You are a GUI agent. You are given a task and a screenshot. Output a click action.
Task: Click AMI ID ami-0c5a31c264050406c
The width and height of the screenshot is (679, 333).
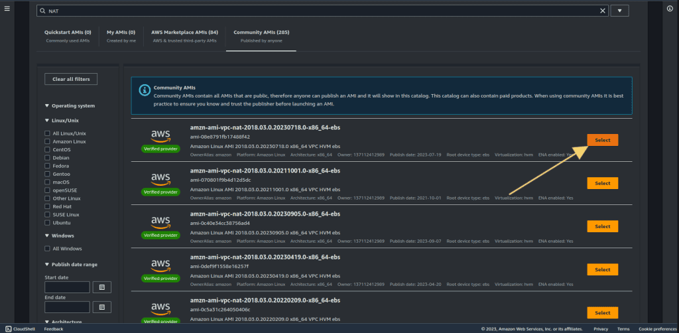click(x=220, y=310)
